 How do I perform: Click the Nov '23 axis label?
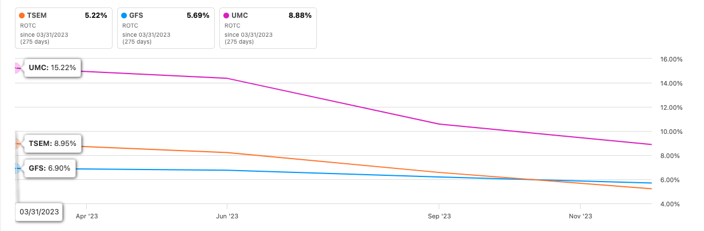580,216
